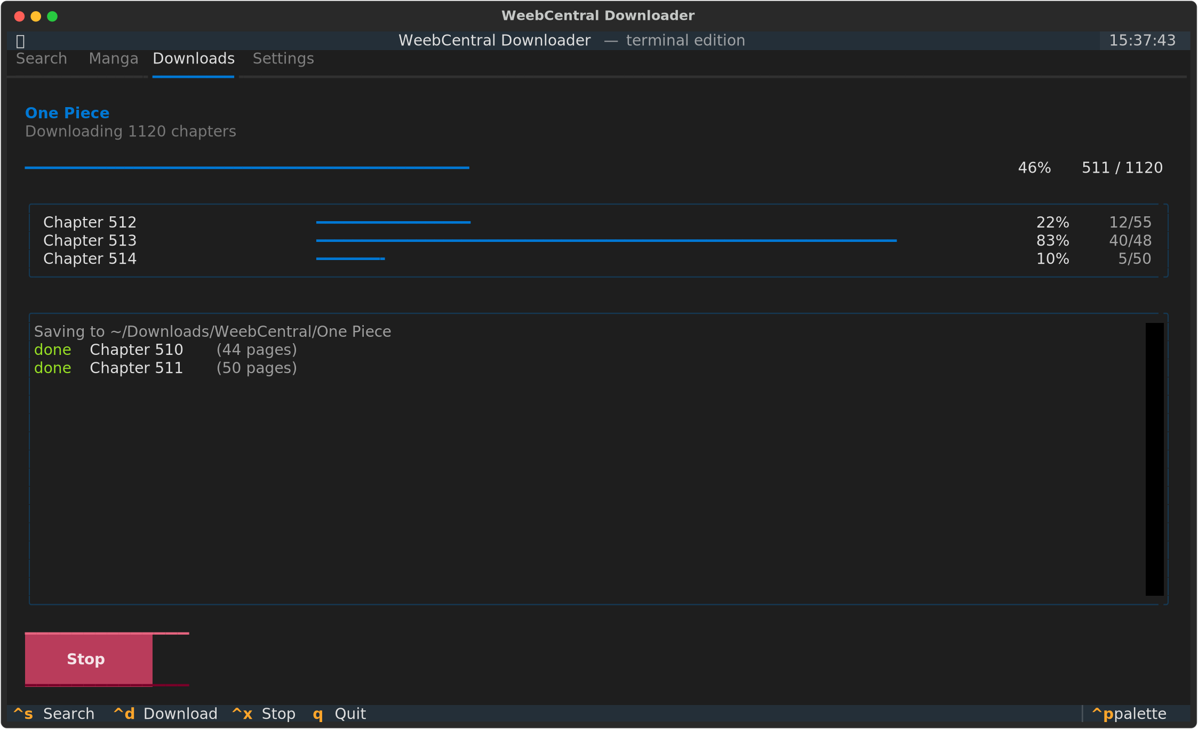The height and width of the screenshot is (729, 1198).
Task: Click the red Stop button
Action: 89,659
